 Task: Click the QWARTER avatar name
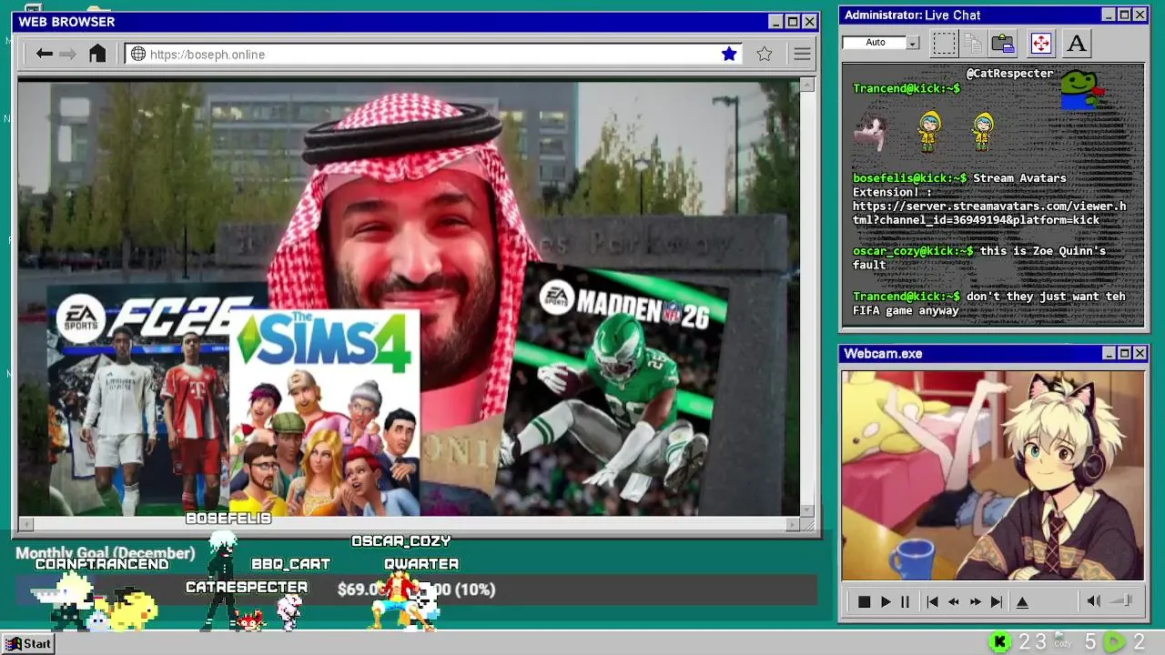(x=421, y=564)
